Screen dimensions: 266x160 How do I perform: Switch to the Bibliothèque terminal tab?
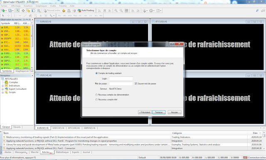(x=62, y=152)
